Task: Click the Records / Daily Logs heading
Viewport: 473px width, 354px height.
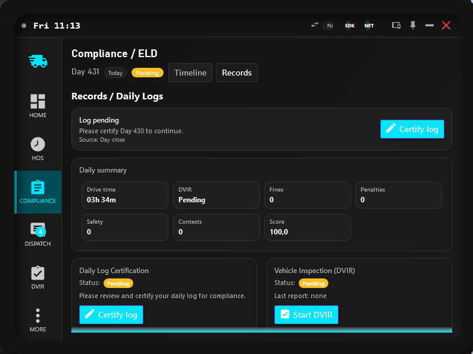Action: click(117, 96)
